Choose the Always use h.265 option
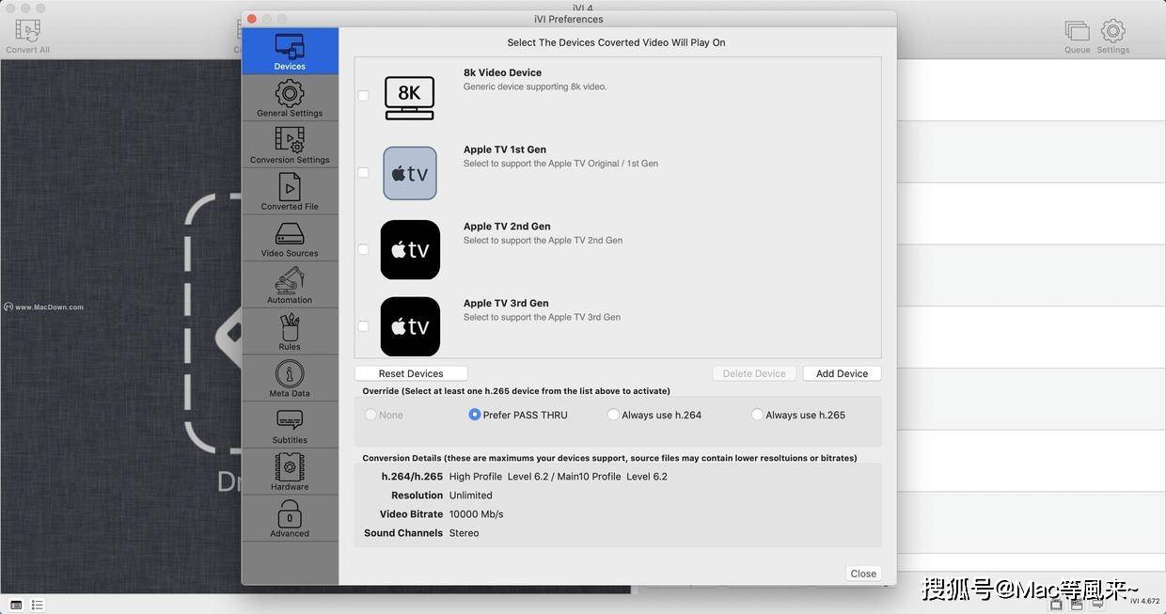Image resolution: width=1166 pixels, height=614 pixels. (x=757, y=415)
